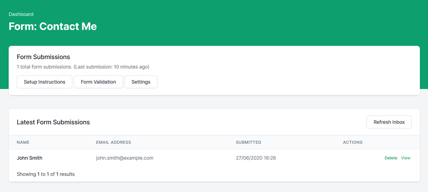
Task: Click the NAME column header
Action: tap(23, 142)
